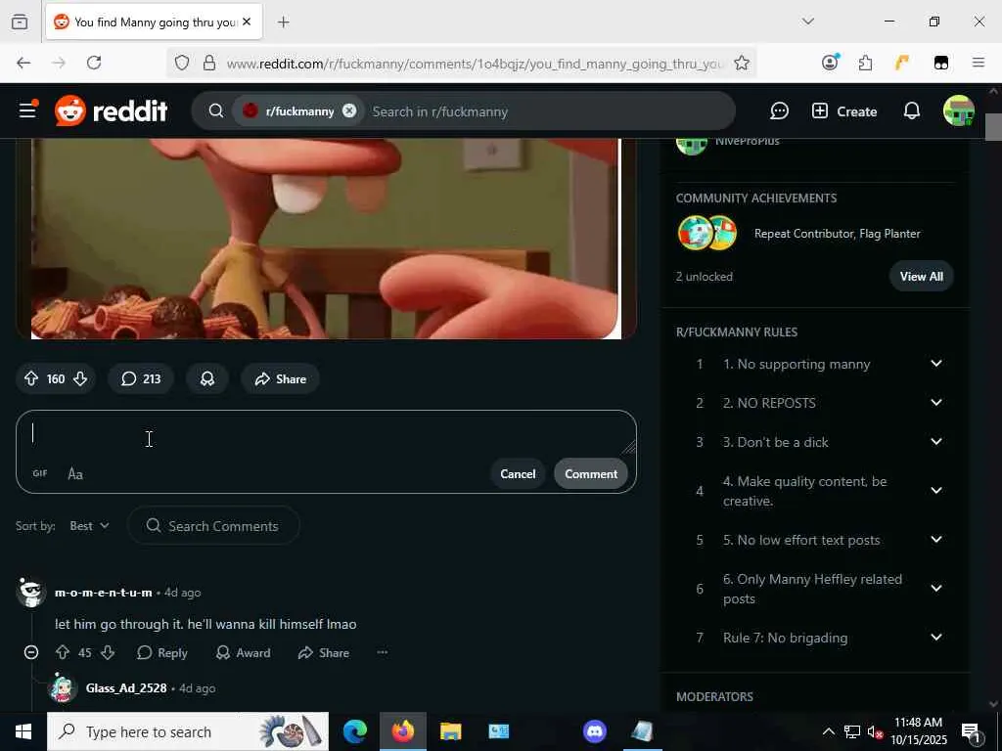This screenshot has height=751, width=1002.
Task: View All community achievements
Action: pyautogui.click(x=921, y=277)
